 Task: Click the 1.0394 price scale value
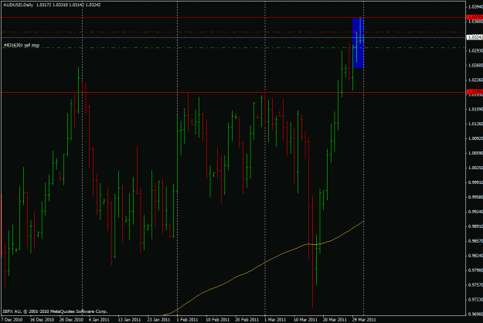click(475, 6)
